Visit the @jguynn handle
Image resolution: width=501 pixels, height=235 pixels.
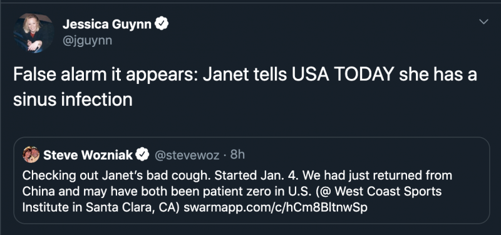click(x=87, y=41)
